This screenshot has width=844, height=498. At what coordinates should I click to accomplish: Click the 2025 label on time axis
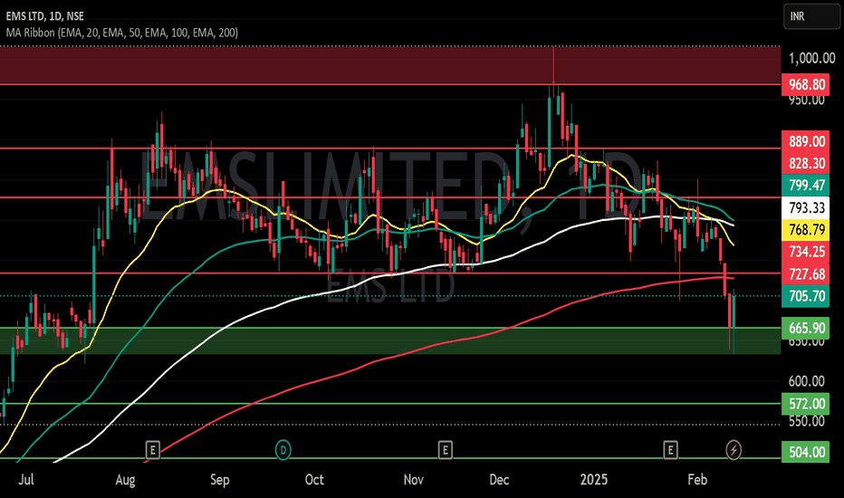594,479
